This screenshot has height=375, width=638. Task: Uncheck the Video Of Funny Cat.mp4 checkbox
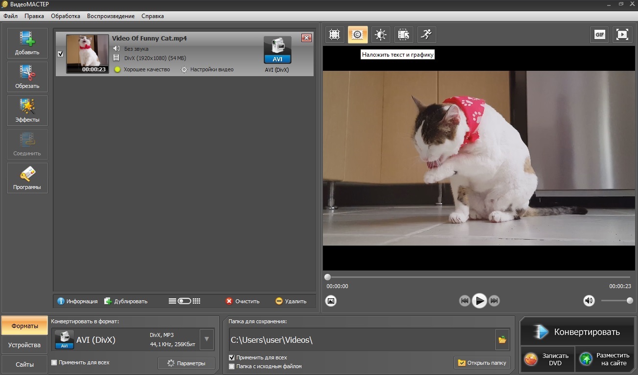tap(61, 54)
